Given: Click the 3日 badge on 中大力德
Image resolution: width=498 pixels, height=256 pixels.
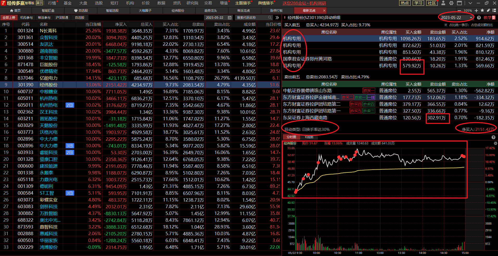Looking at the screenshot, I should pyautogui.click(x=70, y=146).
